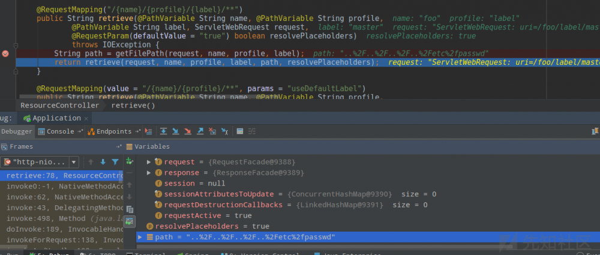Click the Step Out debugger icon
Image resolution: width=600 pixels, height=255 pixels.
click(x=200, y=131)
